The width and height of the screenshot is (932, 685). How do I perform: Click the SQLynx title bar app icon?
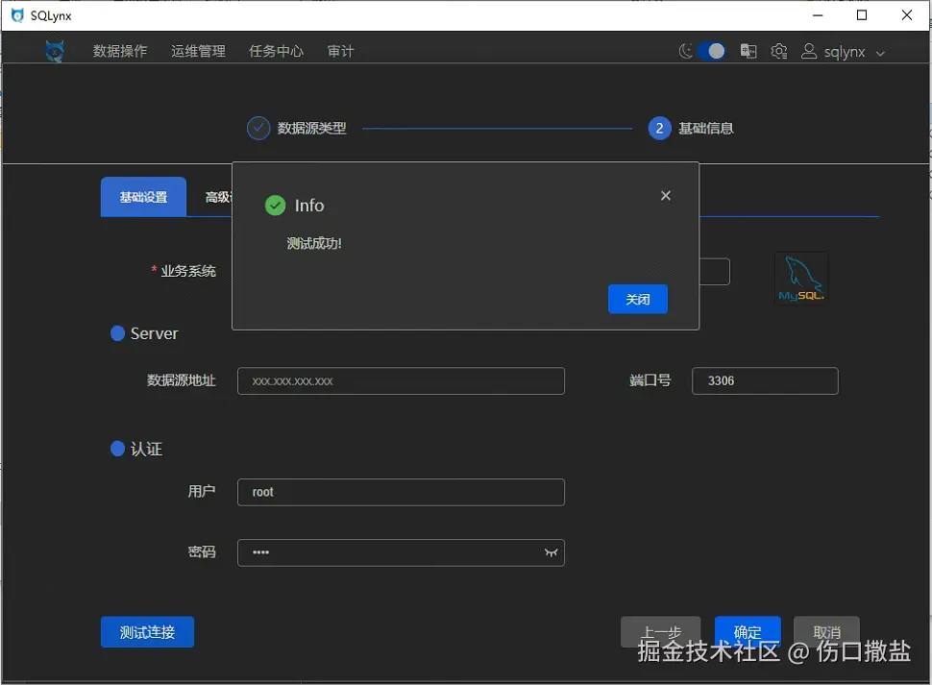pos(17,15)
